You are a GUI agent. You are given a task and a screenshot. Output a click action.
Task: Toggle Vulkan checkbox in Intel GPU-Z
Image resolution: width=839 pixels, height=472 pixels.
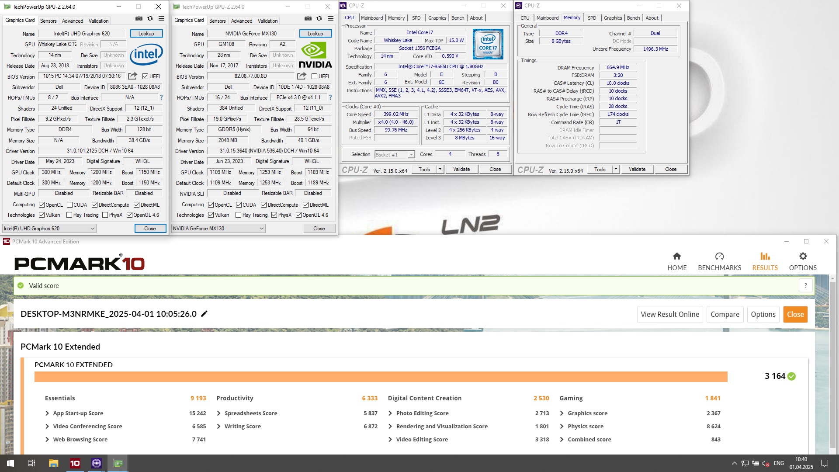(x=42, y=215)
